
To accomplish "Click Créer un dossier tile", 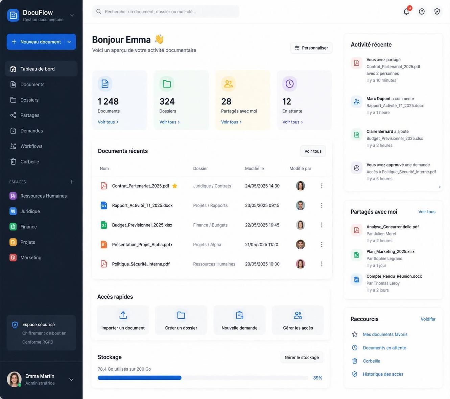I will (181, 320).
